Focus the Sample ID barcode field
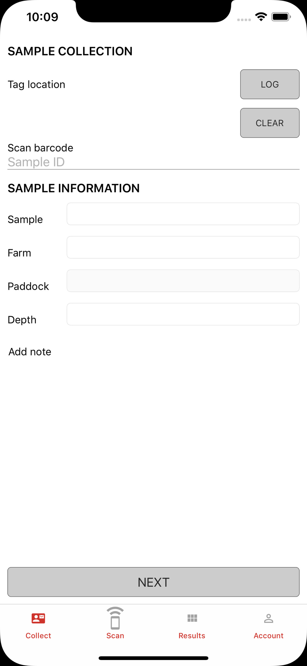307x666 pixels. pyautogui.click(x=153, y=162)
